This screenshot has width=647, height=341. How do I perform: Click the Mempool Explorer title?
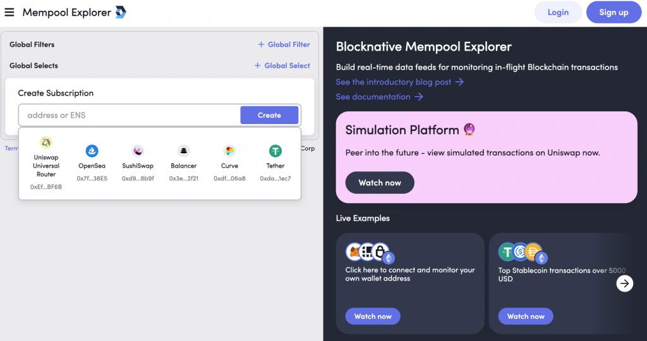click(66, 13)
